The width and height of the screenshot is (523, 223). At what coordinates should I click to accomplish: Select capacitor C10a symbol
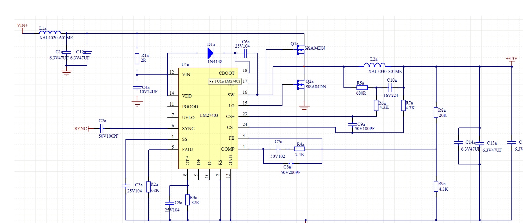[x=390, y=87]
